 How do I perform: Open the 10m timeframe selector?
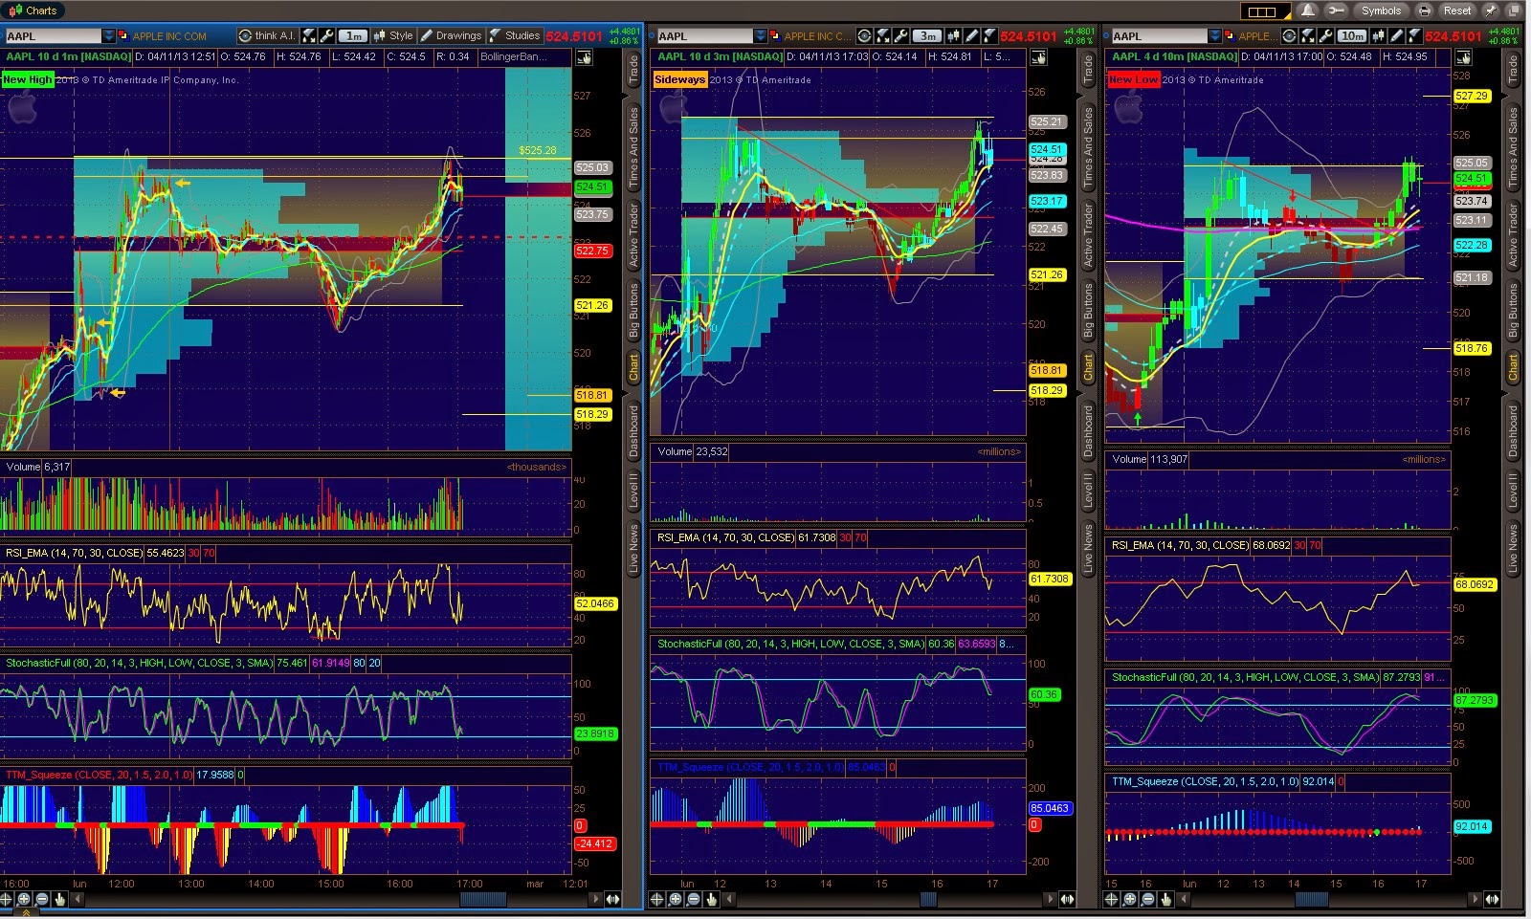click(1352, 35)
